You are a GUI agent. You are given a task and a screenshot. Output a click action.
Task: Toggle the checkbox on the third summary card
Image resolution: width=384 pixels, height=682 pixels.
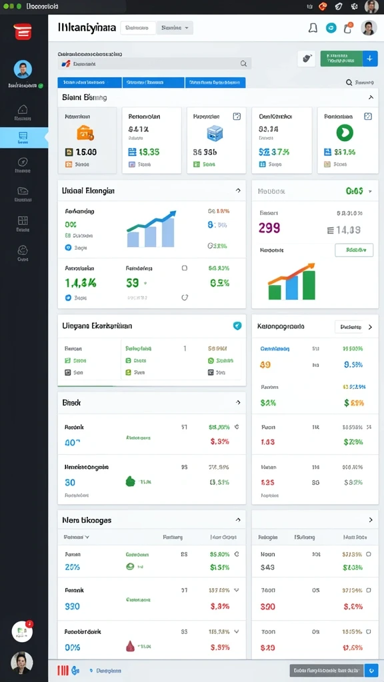pos(237,116)
